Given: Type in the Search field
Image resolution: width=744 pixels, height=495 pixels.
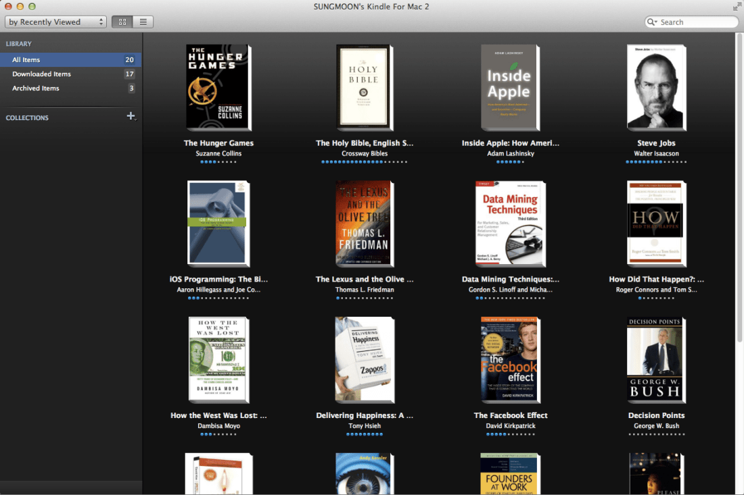Looking at the screenshot, I should click(697, 22).
